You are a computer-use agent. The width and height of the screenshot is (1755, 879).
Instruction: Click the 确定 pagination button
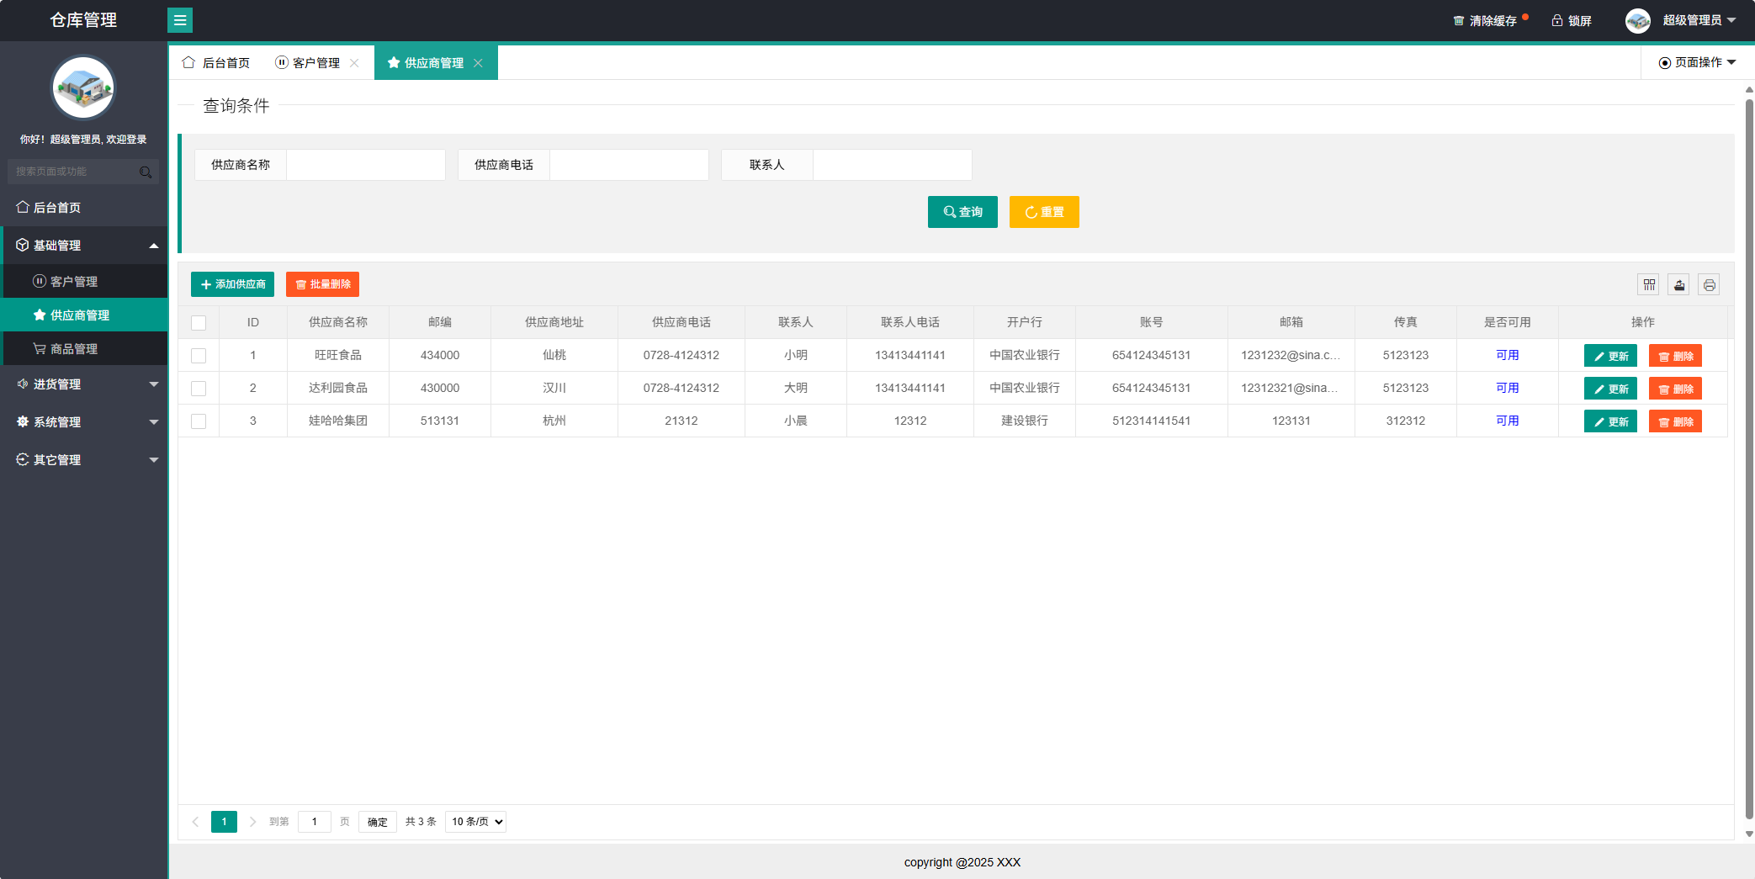[378, 822]
